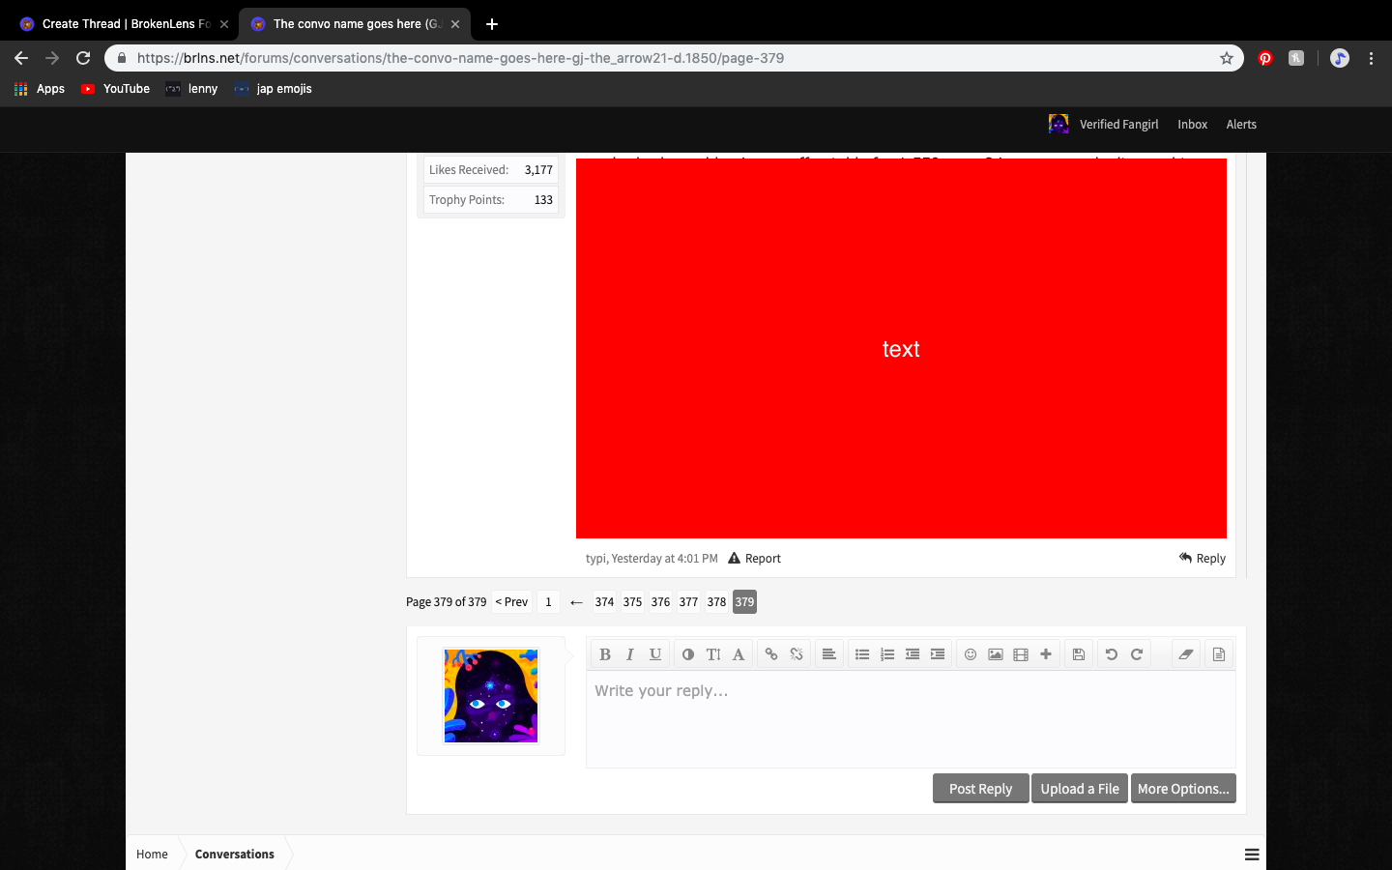
Task: Insert an ordered numbered list
Action: tap(887, 654)
